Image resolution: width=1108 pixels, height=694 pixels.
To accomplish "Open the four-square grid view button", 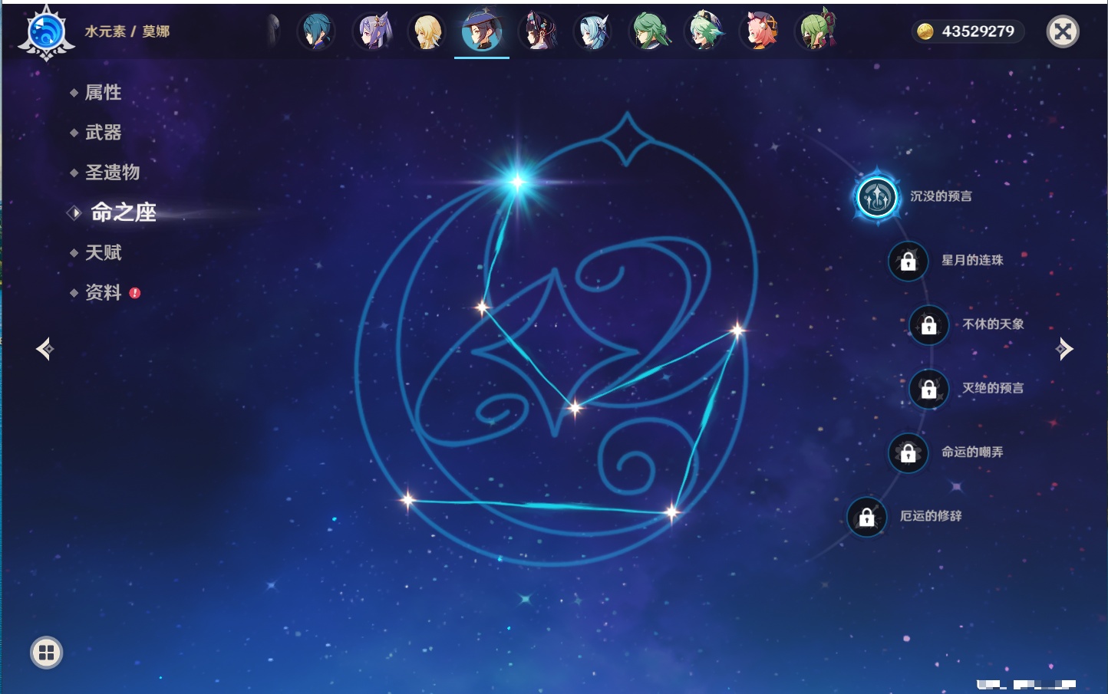I will point(47,653).
